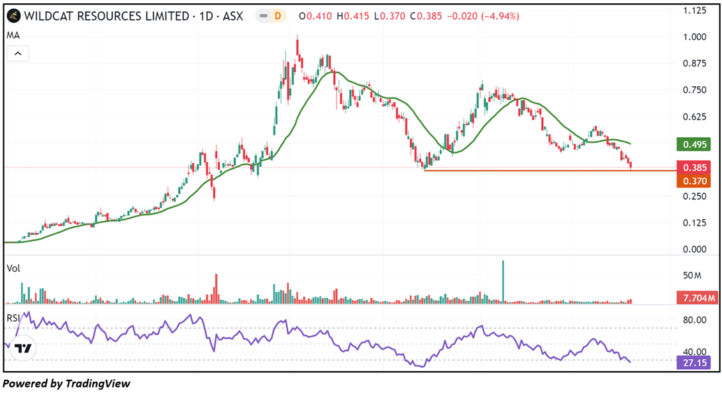Click the TradingView logo in RSI pane
Viewport: 722px width, 393px height.
(23, 349)
